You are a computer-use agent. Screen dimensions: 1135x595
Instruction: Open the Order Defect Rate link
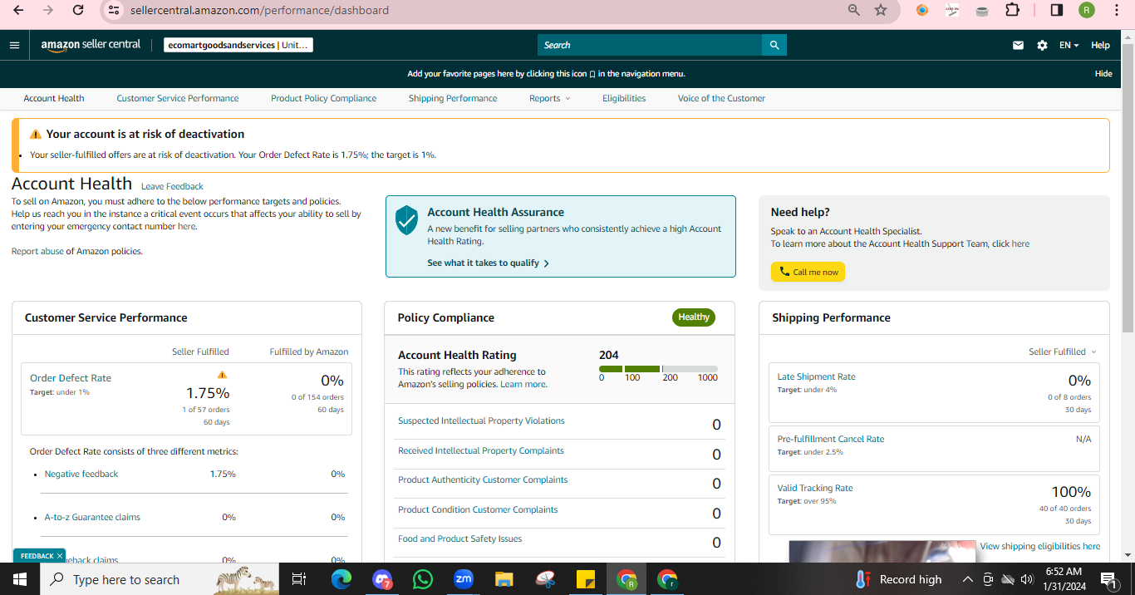click(x=71, y=378)
